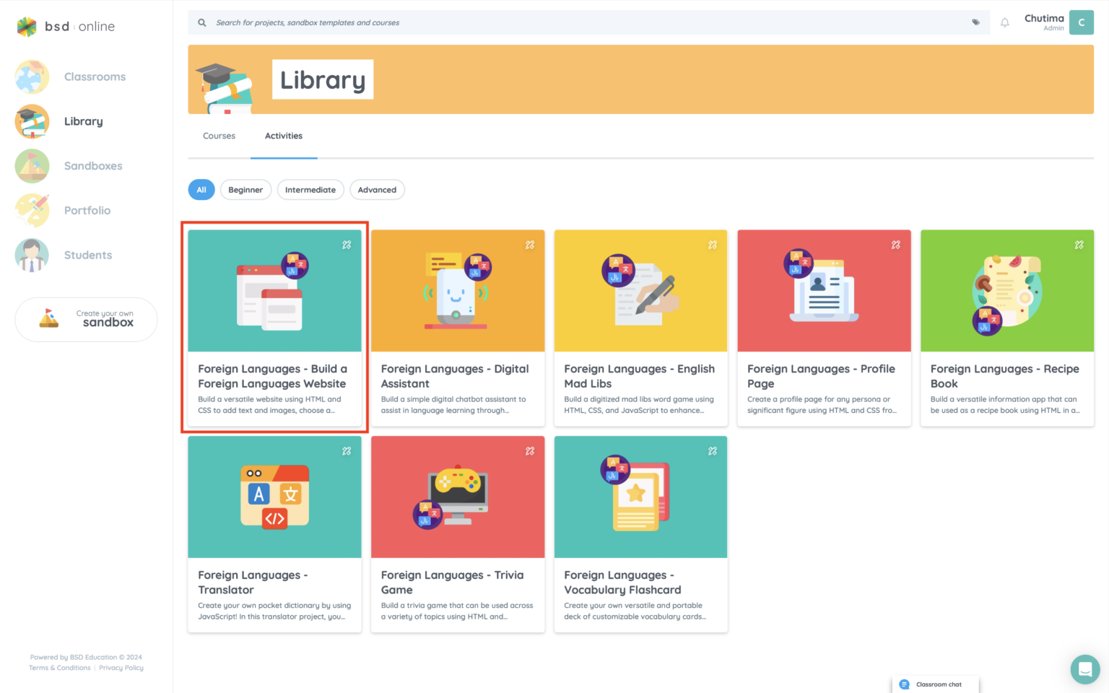Open the Portfolio section
1109x693 pixels.
tap(87, 210)
